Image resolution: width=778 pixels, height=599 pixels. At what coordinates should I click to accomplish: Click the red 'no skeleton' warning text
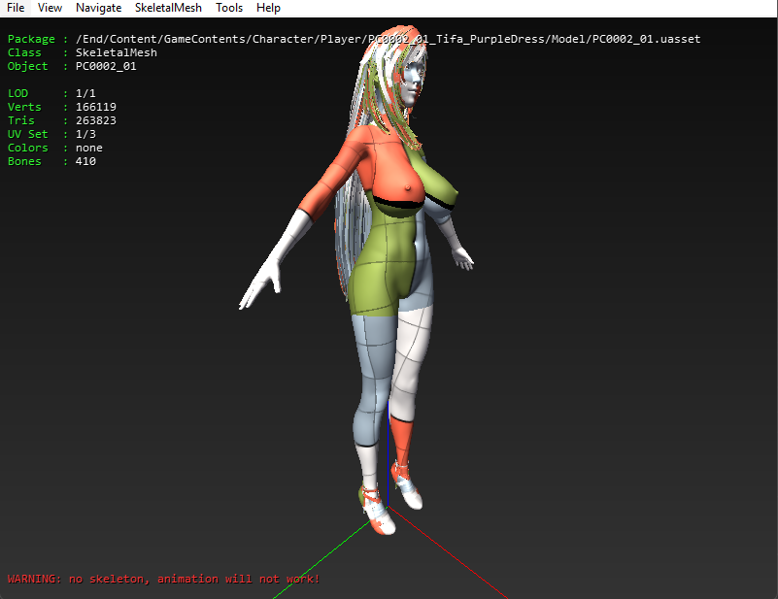163,580
